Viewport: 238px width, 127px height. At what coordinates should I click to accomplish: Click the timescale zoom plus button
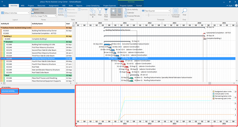169,15
